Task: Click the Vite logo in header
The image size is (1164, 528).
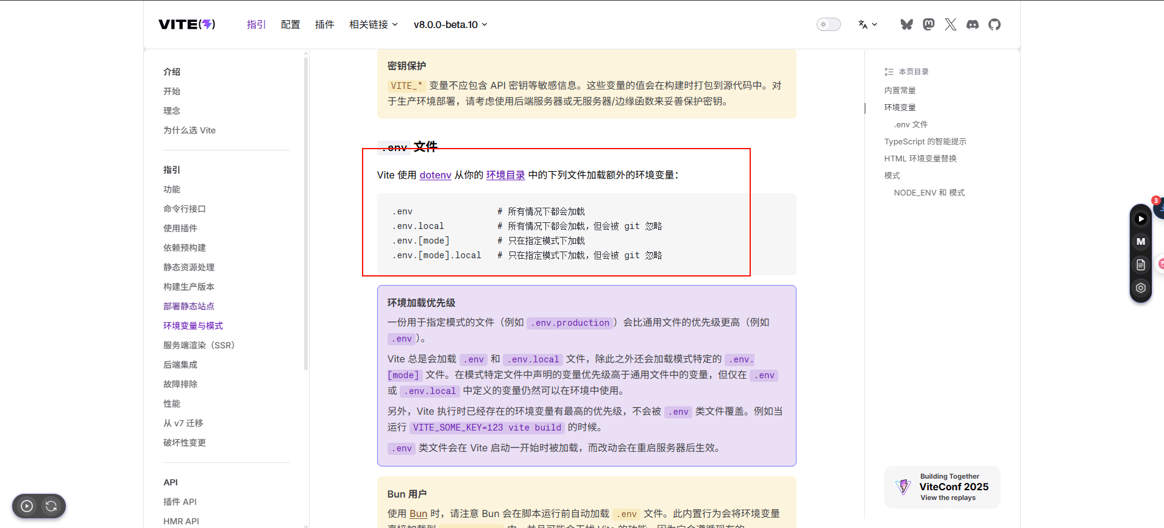Action: [186, 24]
